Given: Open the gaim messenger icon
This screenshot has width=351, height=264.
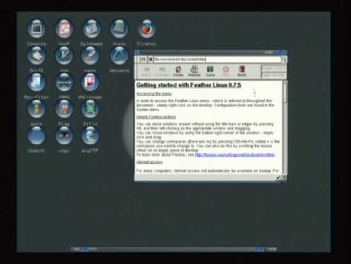Looking at the screenshot, I should [x=36, y=109].
